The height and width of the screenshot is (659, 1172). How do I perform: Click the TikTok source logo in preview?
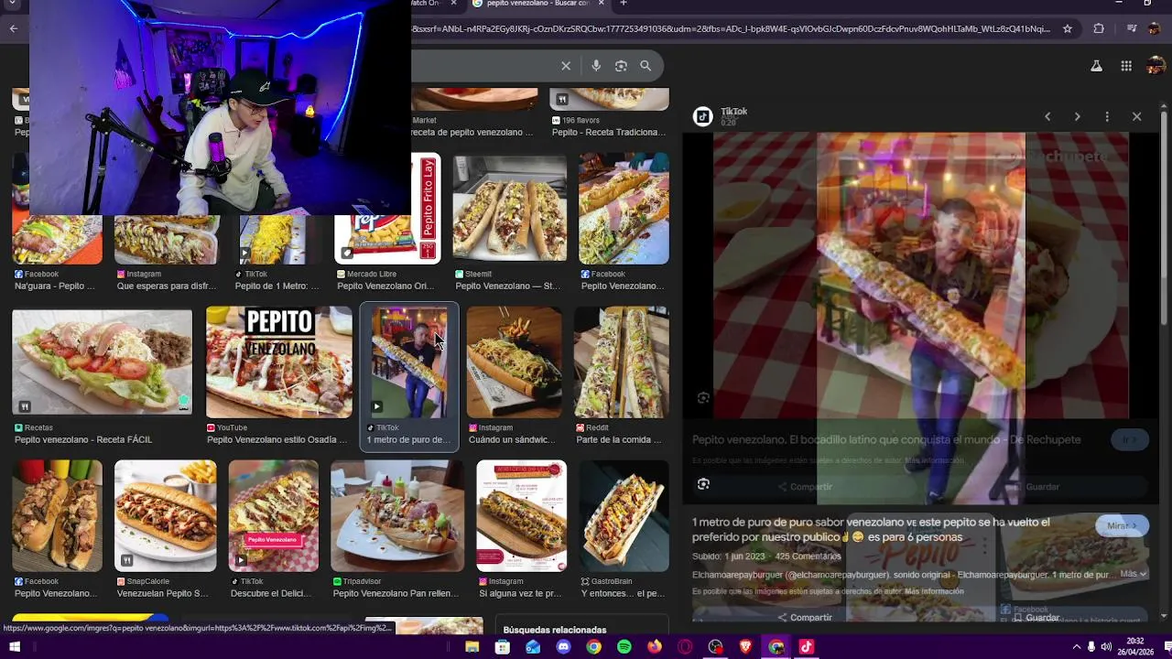pyautogui.click(x=703, y=116)
